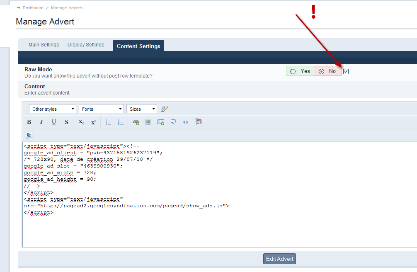The height and width of the screenshot is (272, 417).
Task: Click the remove formatting eraser icon
Action: tap(164, 109)
